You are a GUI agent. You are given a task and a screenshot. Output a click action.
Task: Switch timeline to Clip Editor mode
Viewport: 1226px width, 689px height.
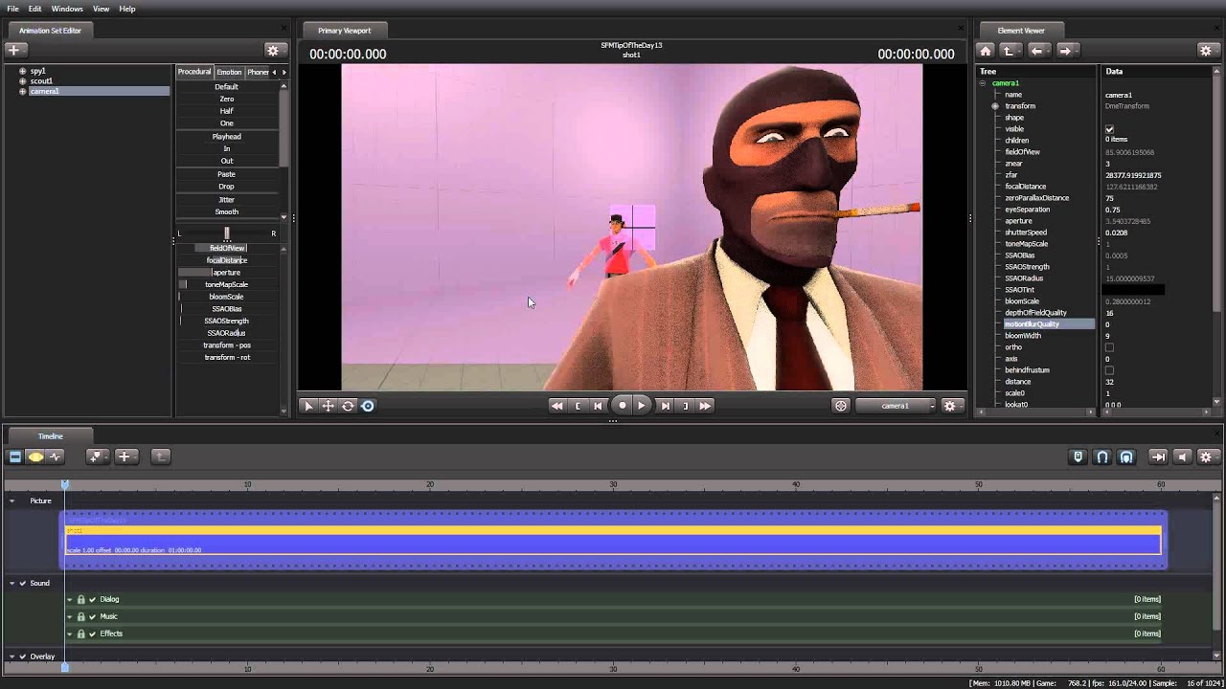click(15, 456)
